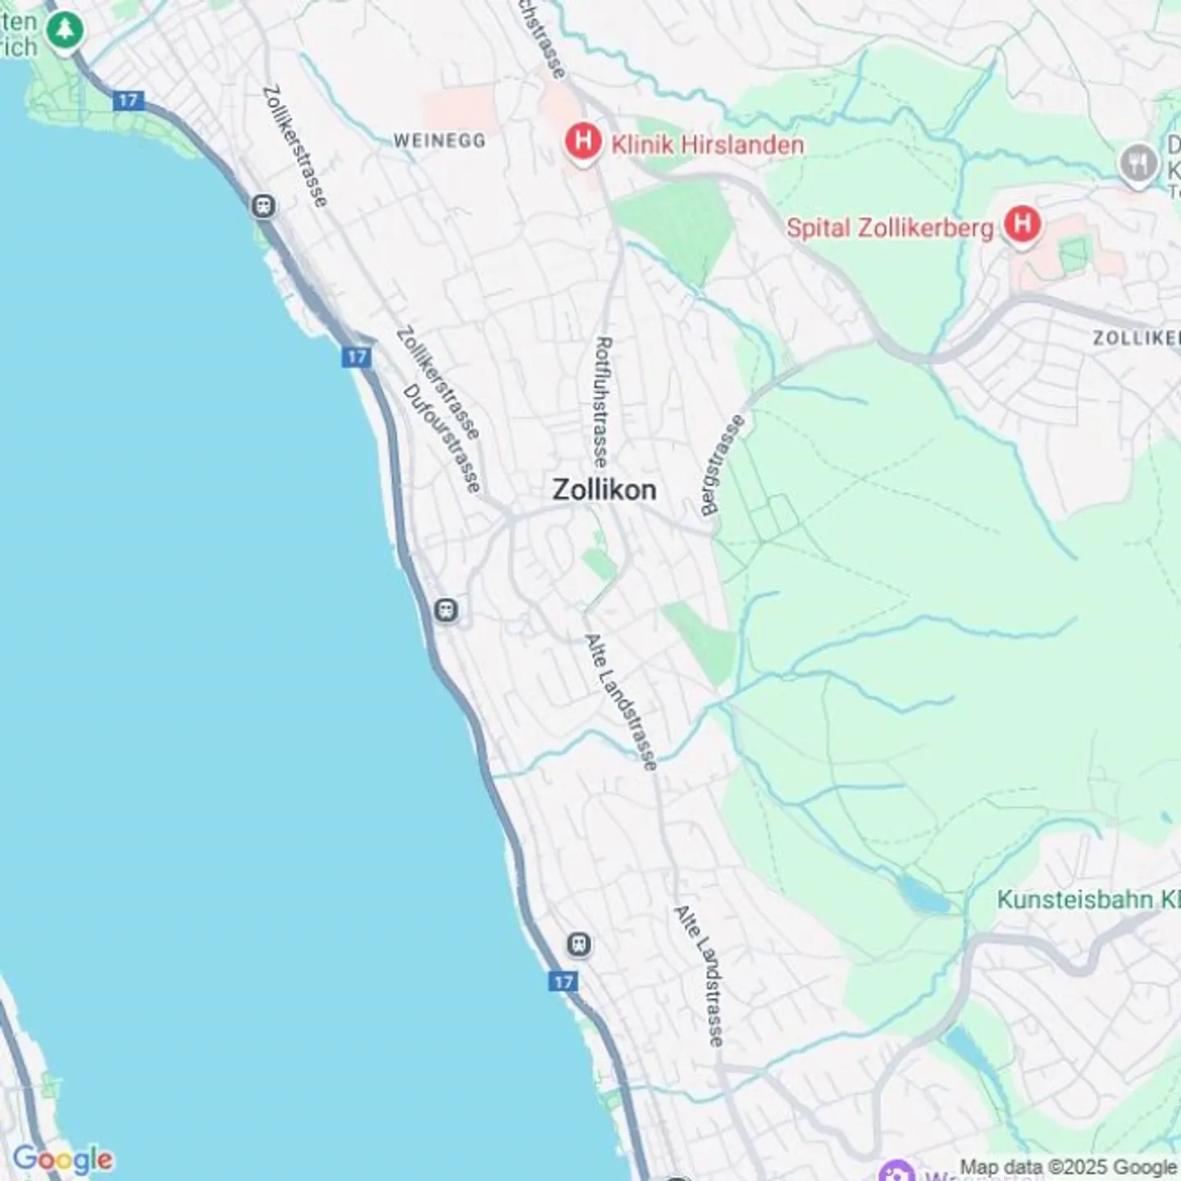Select the Zollikon train station icon
The width and height of the screenshot is (1181, 1181).
click(446, 610)
